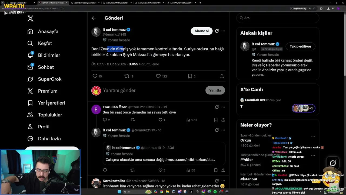Screen dimensions: 346x195
Task: Open lt col temmuz avatar on main post
Action: pyautogui.click(x=96, y=32)
